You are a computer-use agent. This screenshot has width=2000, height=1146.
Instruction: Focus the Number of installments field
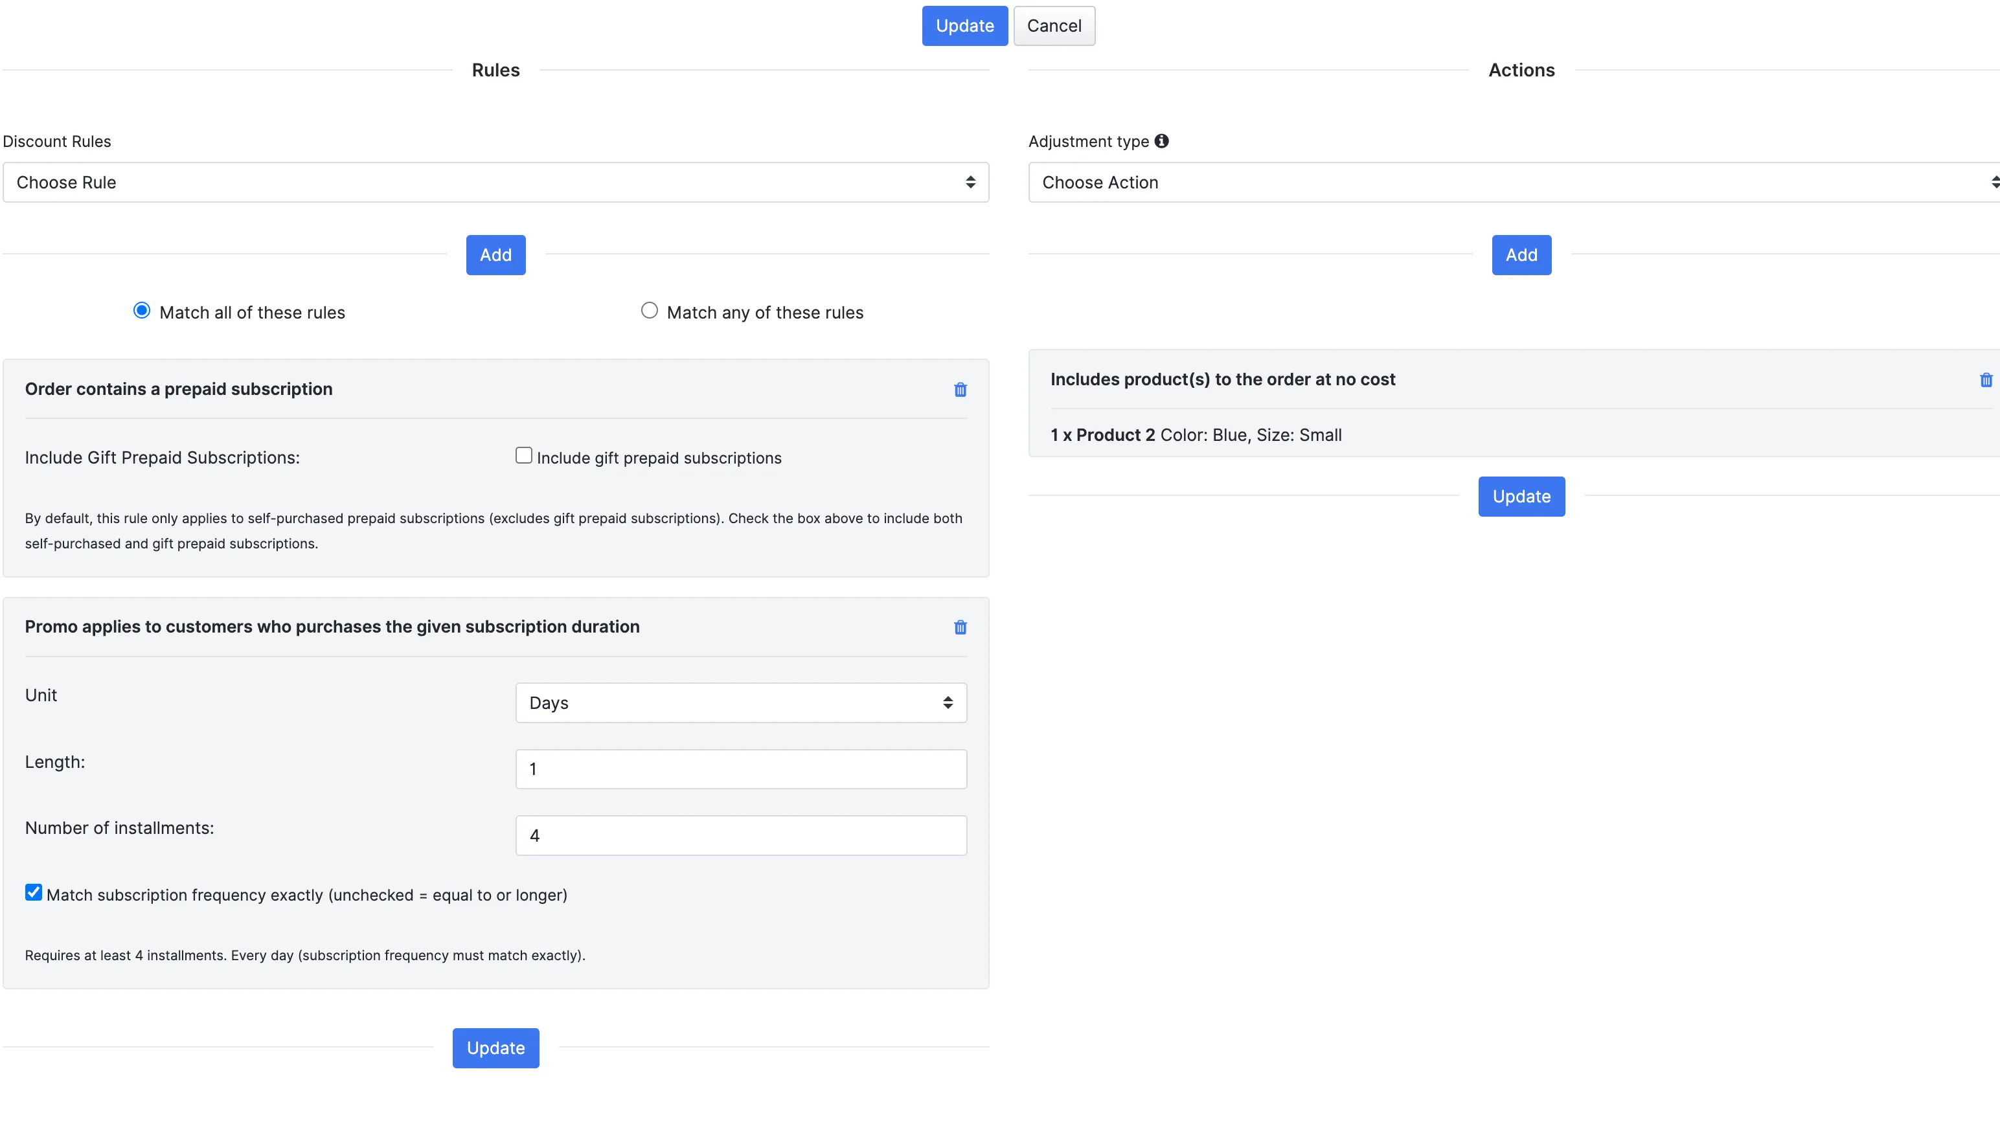741,836
